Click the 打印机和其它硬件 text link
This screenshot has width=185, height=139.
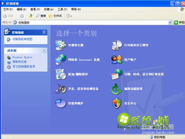(136, 45)
